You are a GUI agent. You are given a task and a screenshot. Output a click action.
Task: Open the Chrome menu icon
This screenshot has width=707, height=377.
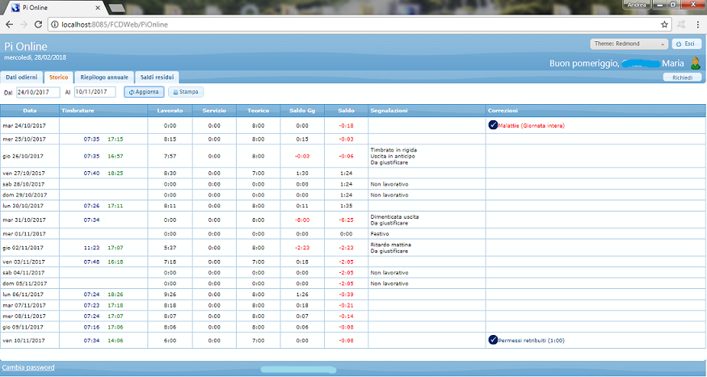696,25
